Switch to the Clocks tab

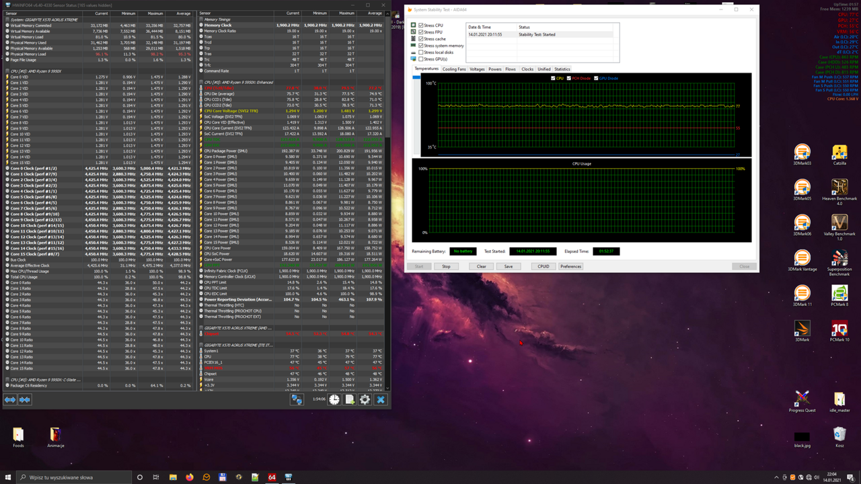point(527,69)
